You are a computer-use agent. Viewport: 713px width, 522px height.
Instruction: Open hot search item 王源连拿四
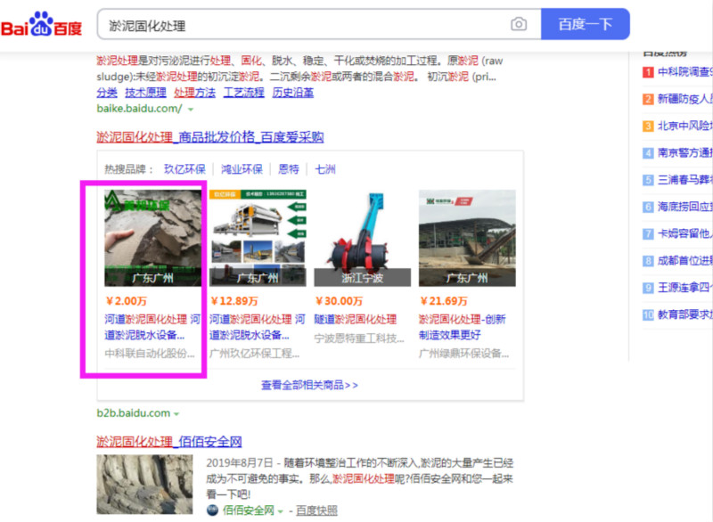pos(684,288)
